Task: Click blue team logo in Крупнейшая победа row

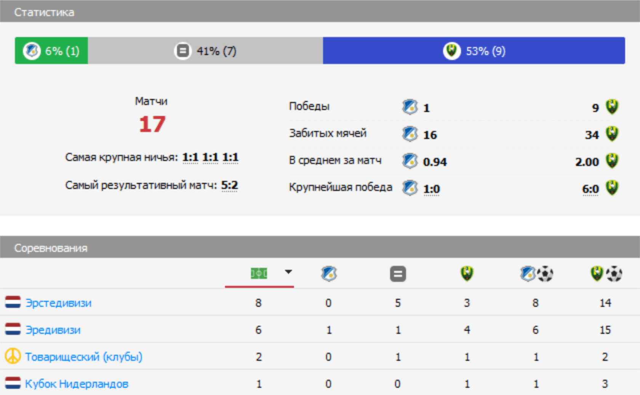Action: pos(410,188)
